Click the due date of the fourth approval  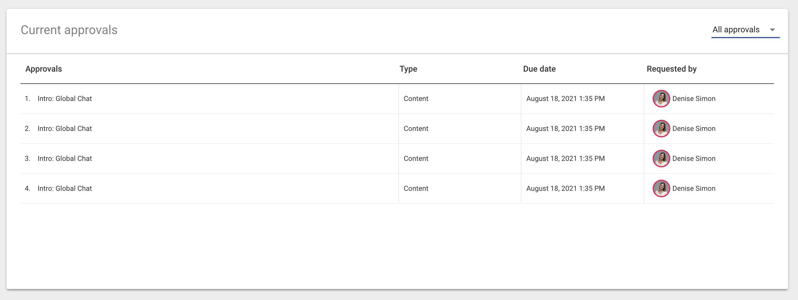click(566, 188)
